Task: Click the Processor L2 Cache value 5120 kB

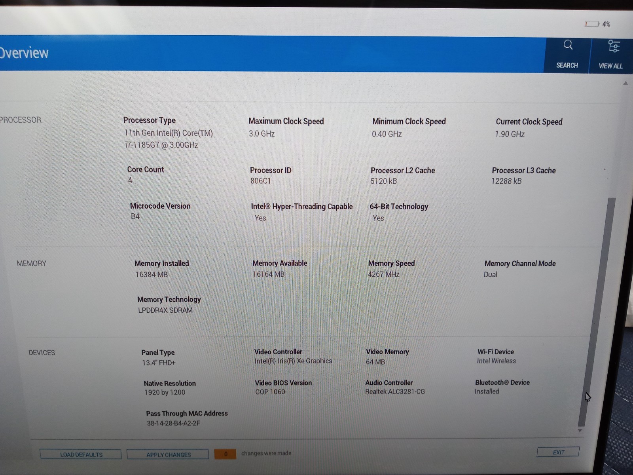Action: coord(383,181)
